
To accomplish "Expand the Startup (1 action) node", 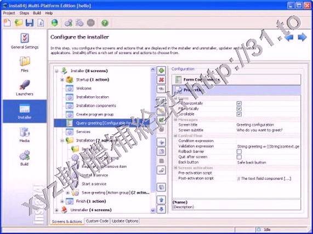I will click(x=62, y=80).
